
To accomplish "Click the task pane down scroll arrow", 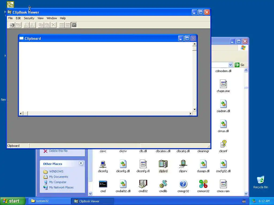I will pyautogui.click(x=90, y=194).
